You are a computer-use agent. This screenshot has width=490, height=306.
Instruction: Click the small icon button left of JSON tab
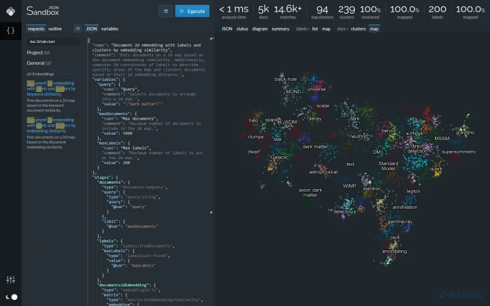(x=78, y=29)
